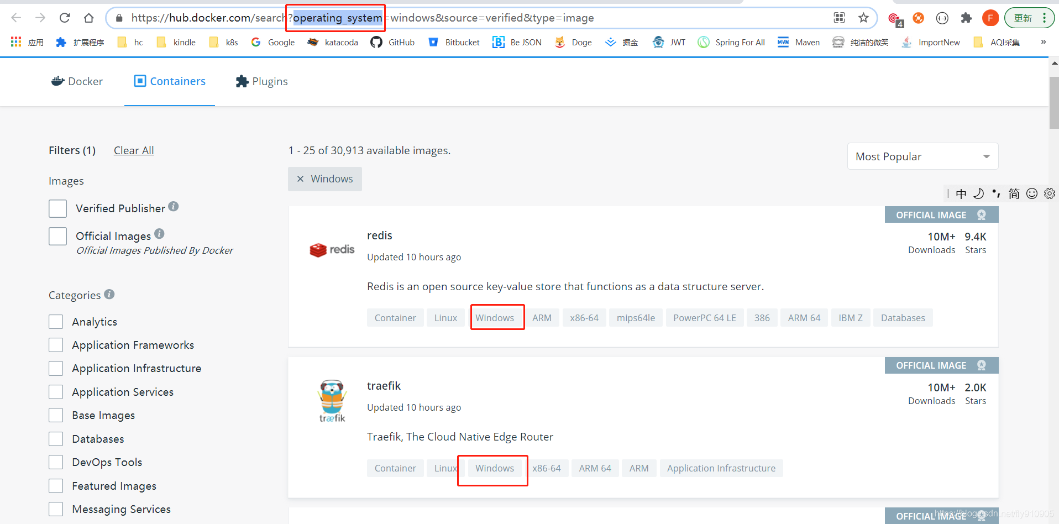Show info for Categories
The height and width of the screenshot is (524, 1059).
tap(109, 294)
